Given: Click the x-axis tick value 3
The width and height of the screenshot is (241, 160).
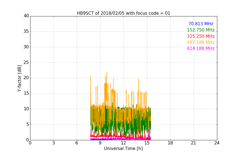Looking at the screenshot, I should click(54, 143).
